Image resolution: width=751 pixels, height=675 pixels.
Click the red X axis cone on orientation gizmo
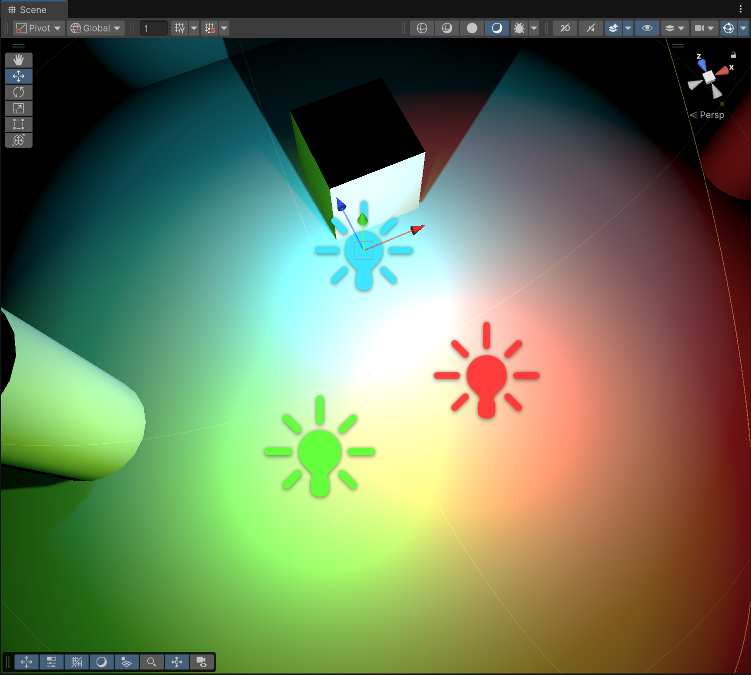[x=722, y=71]
